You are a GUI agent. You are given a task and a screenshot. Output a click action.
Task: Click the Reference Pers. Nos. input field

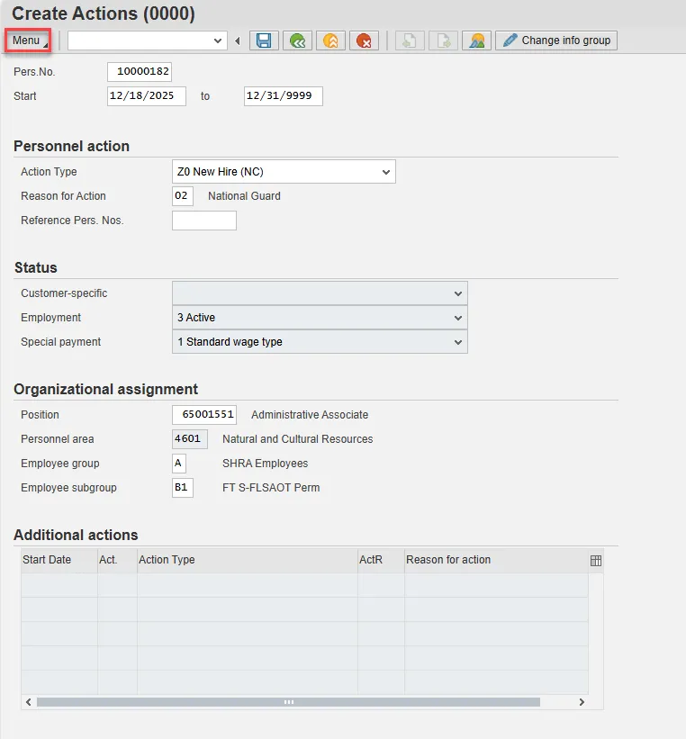pos(204,221)
